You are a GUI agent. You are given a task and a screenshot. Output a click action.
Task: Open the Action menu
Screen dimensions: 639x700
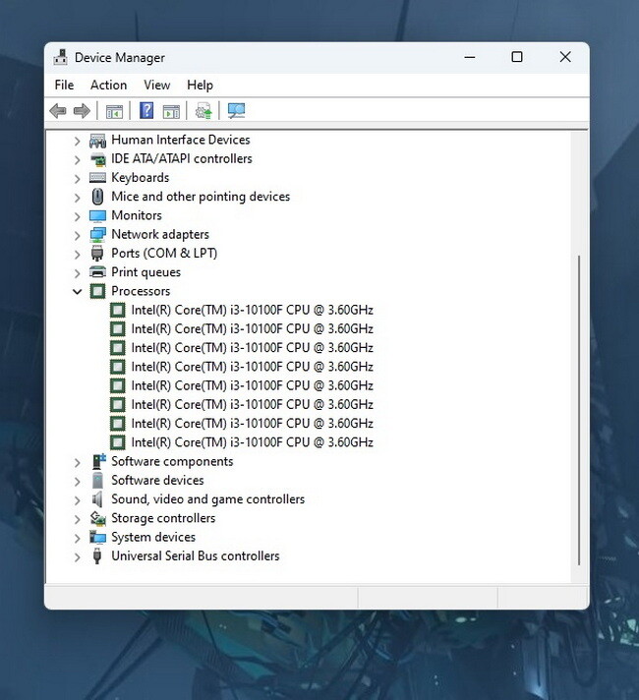pyautogui.click(x=108, y=86)
